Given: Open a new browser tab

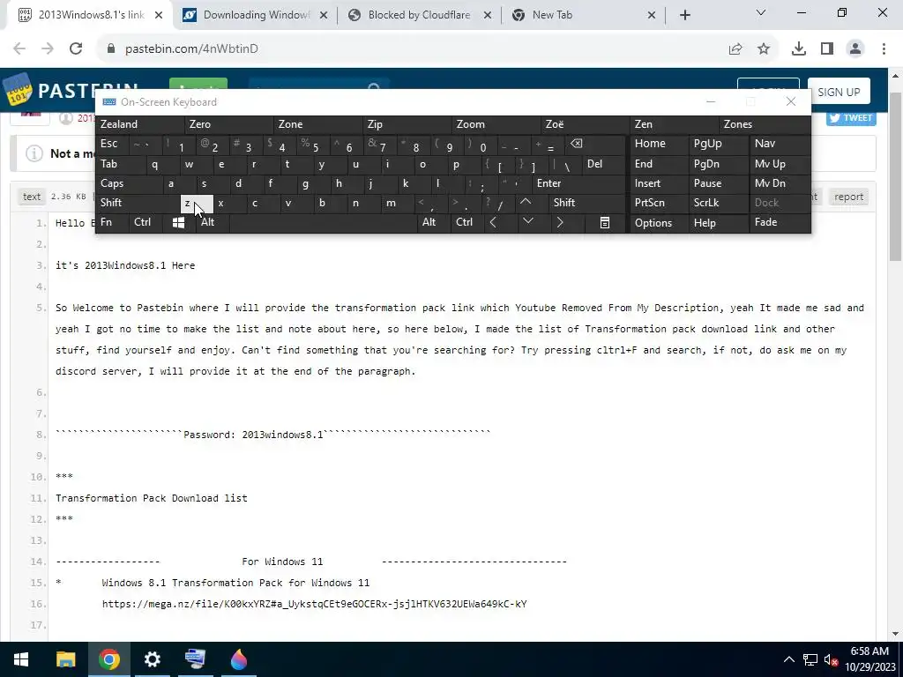Looking at the screenshot, I should 684,16.
